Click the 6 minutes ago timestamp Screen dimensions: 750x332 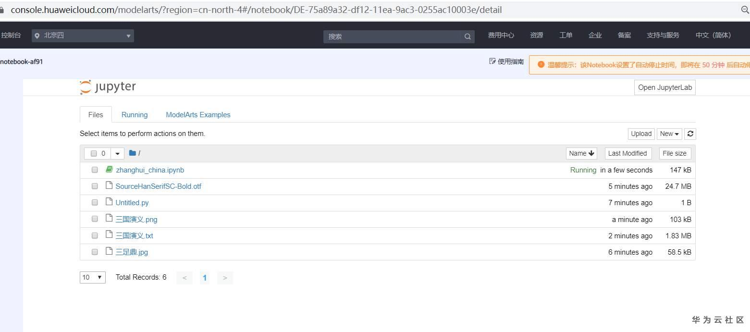click(x=630, y=252)
